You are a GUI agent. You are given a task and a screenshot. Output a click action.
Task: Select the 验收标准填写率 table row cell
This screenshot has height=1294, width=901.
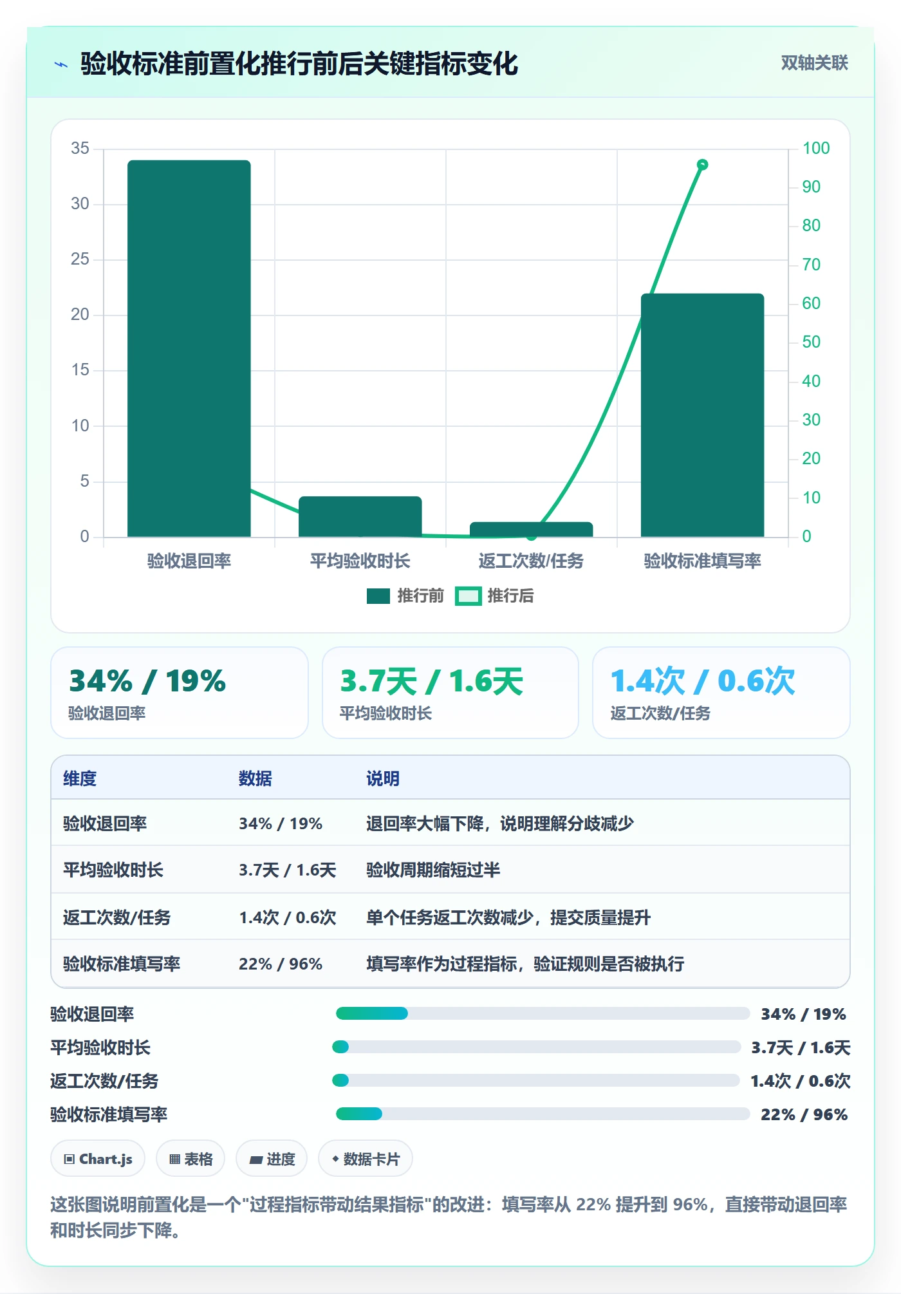(x=122, y=964)
